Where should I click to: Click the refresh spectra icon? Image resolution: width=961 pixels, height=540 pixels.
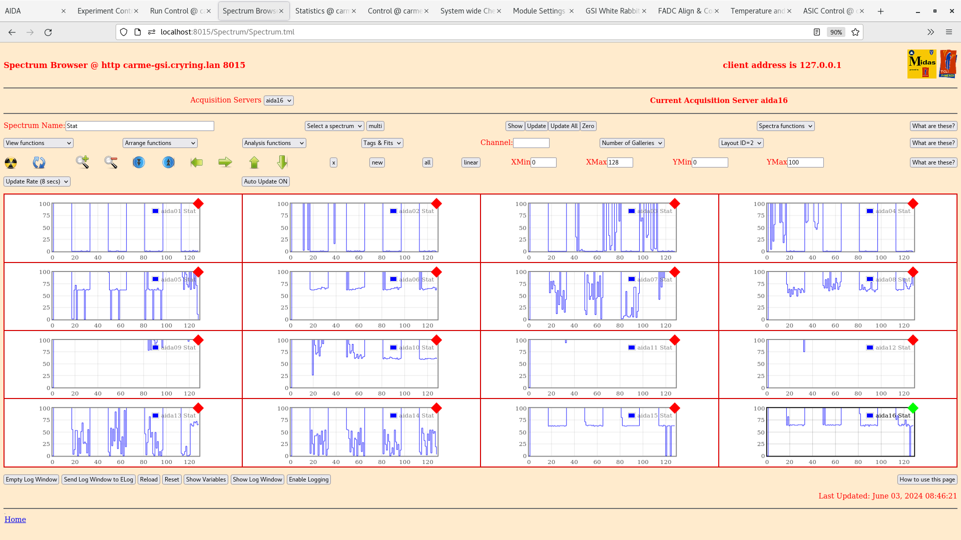(x=39, y=162)
